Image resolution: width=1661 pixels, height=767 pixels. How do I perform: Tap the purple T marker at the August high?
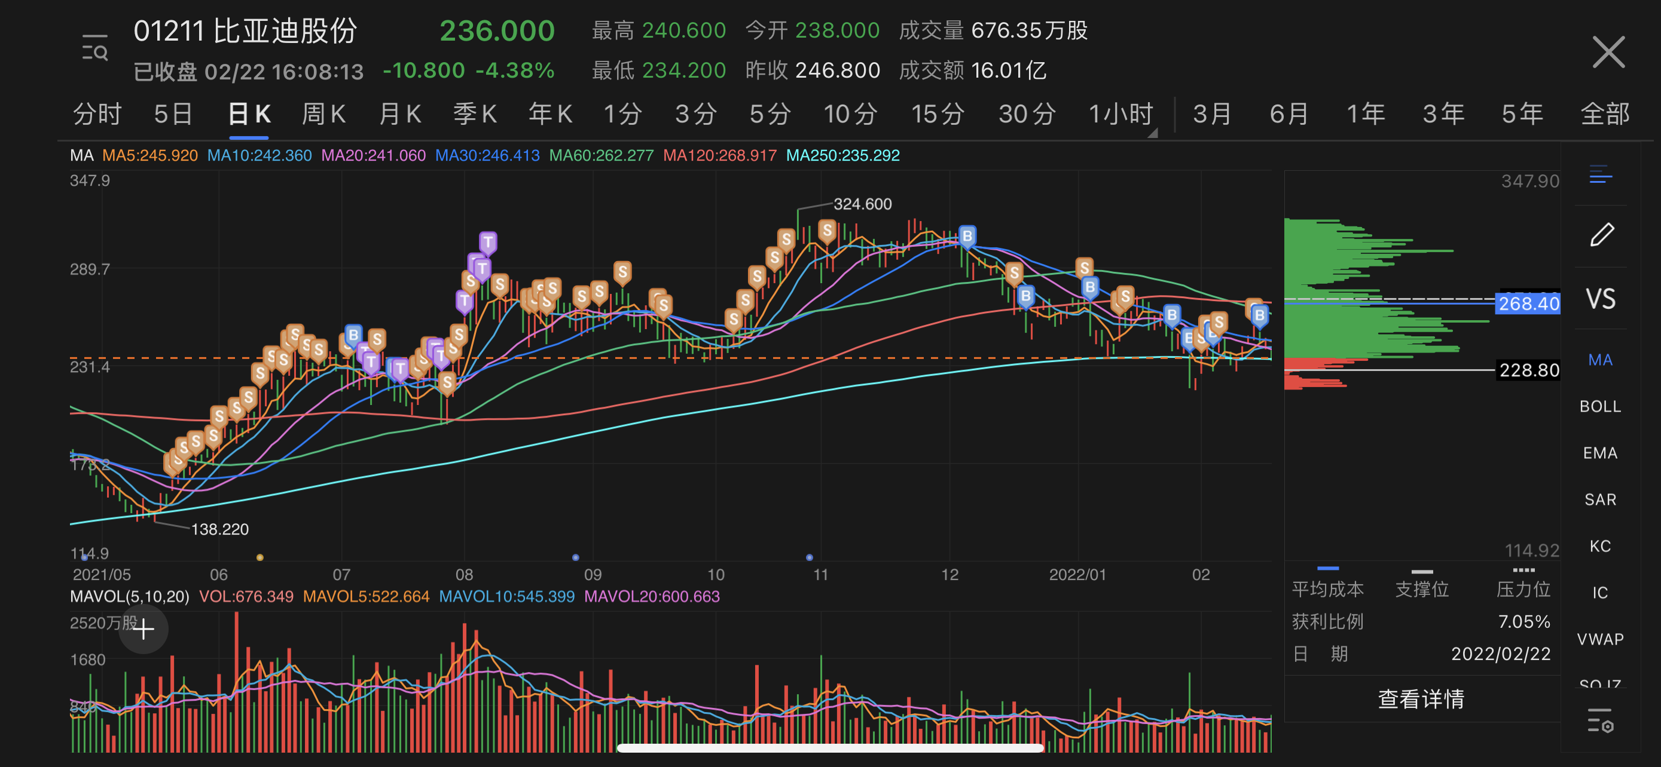click(x=488, y=243)
